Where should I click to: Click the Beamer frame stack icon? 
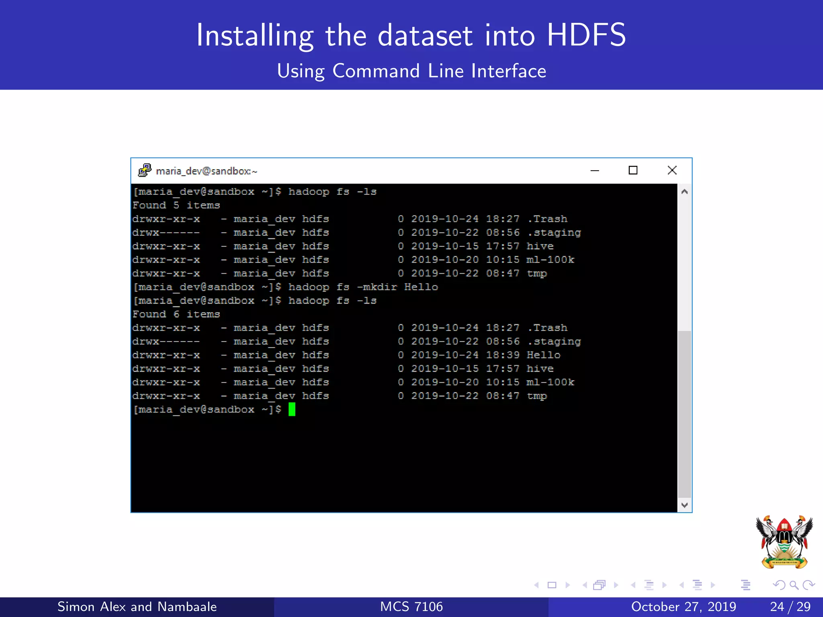point(599,585)
